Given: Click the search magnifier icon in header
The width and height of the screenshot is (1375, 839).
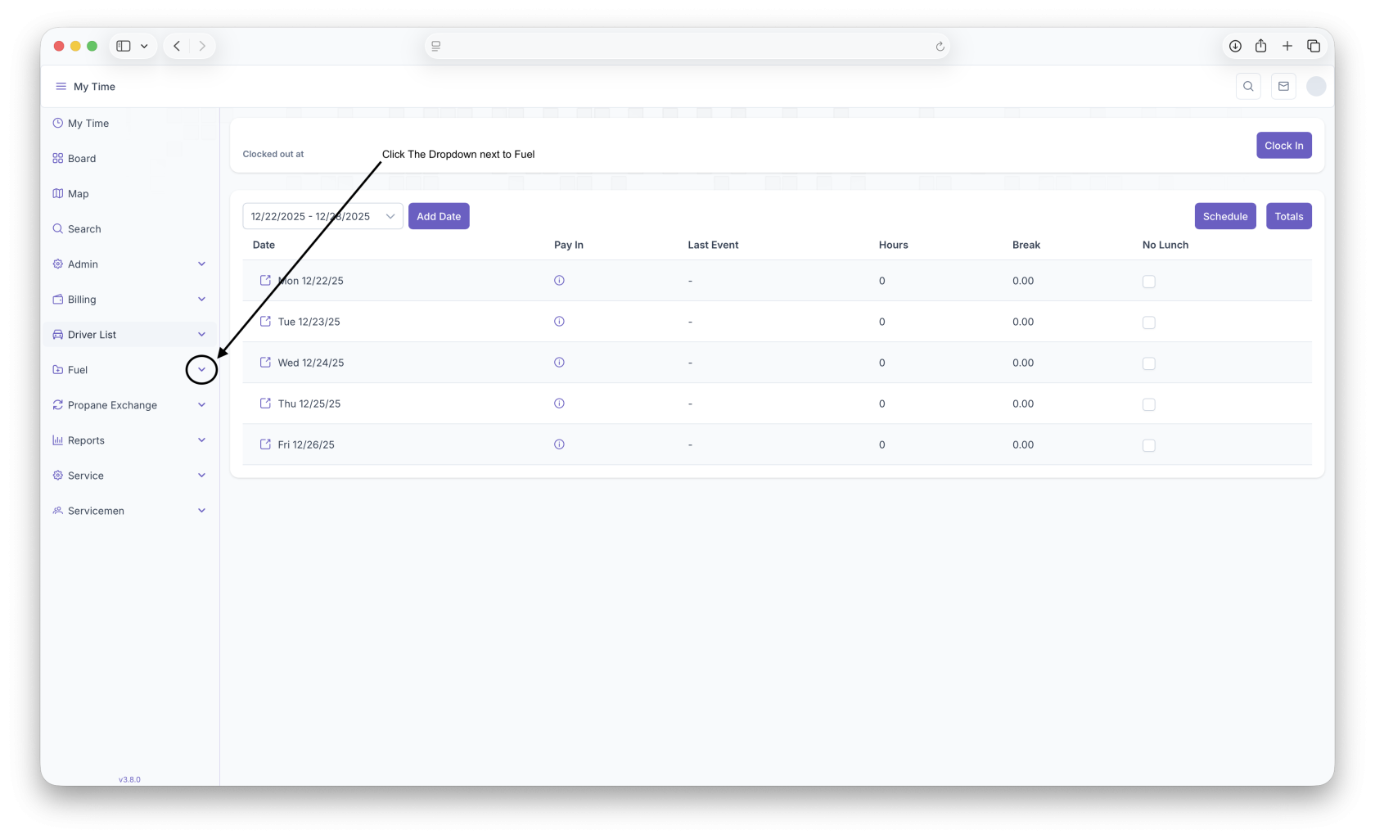Looking at the screenshot, I should point(1248,87).
